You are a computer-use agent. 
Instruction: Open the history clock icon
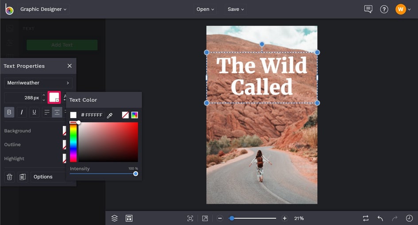click(409, 218)
